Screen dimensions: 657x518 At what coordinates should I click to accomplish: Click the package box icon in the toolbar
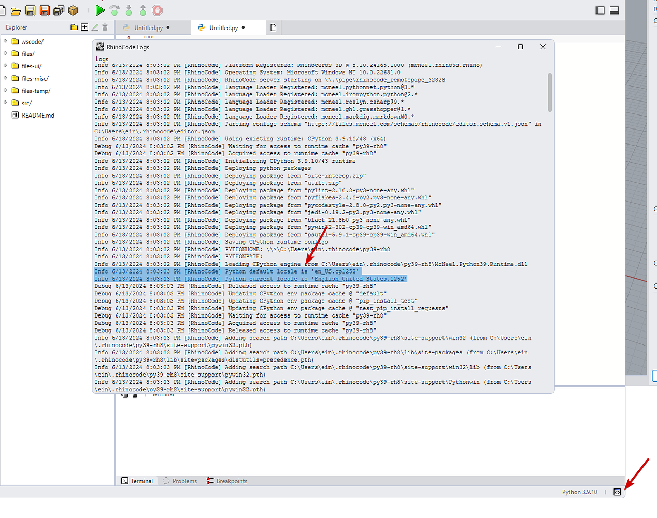tap(73, 10)
